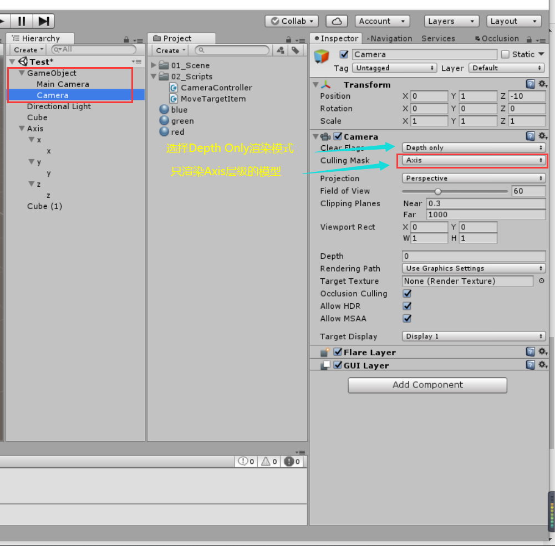This screenshot has width=555, height=546.
Task: Open the Layers dropdown
Action: [451, 21]
